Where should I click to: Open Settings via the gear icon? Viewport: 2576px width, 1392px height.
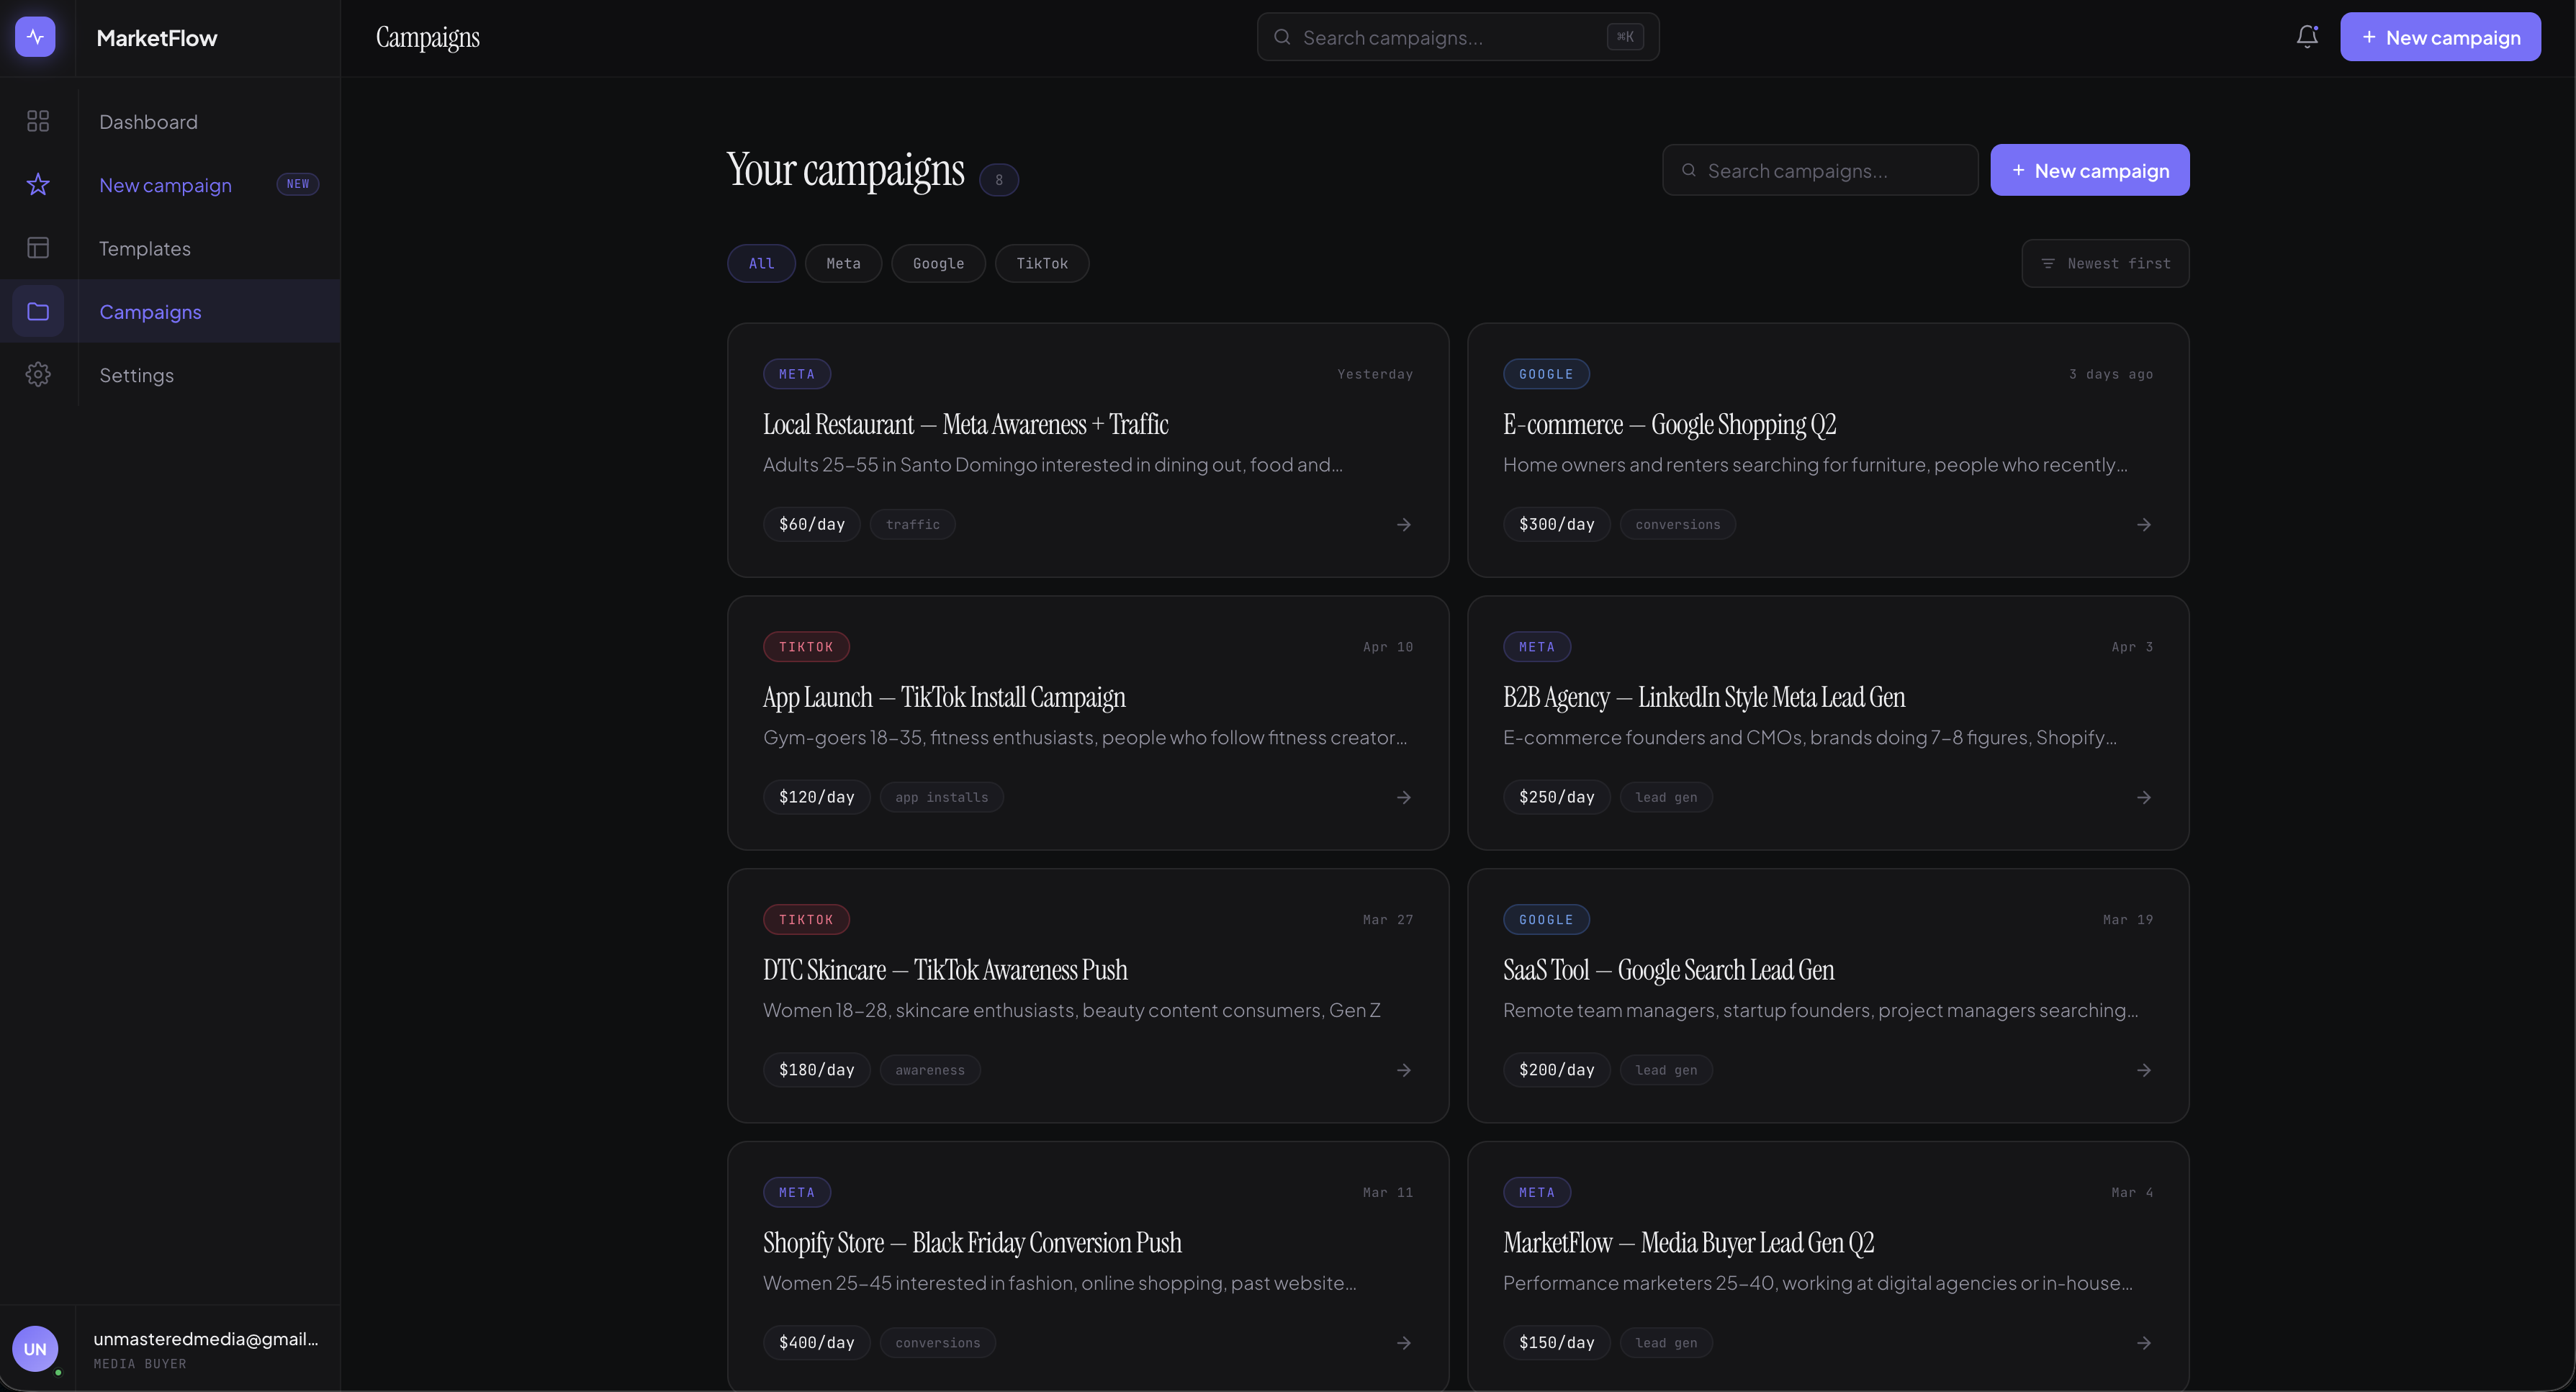[38, 374]
